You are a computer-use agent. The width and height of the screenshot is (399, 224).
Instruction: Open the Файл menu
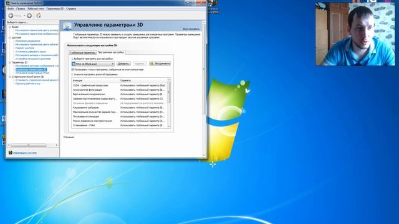coord(11,9)
